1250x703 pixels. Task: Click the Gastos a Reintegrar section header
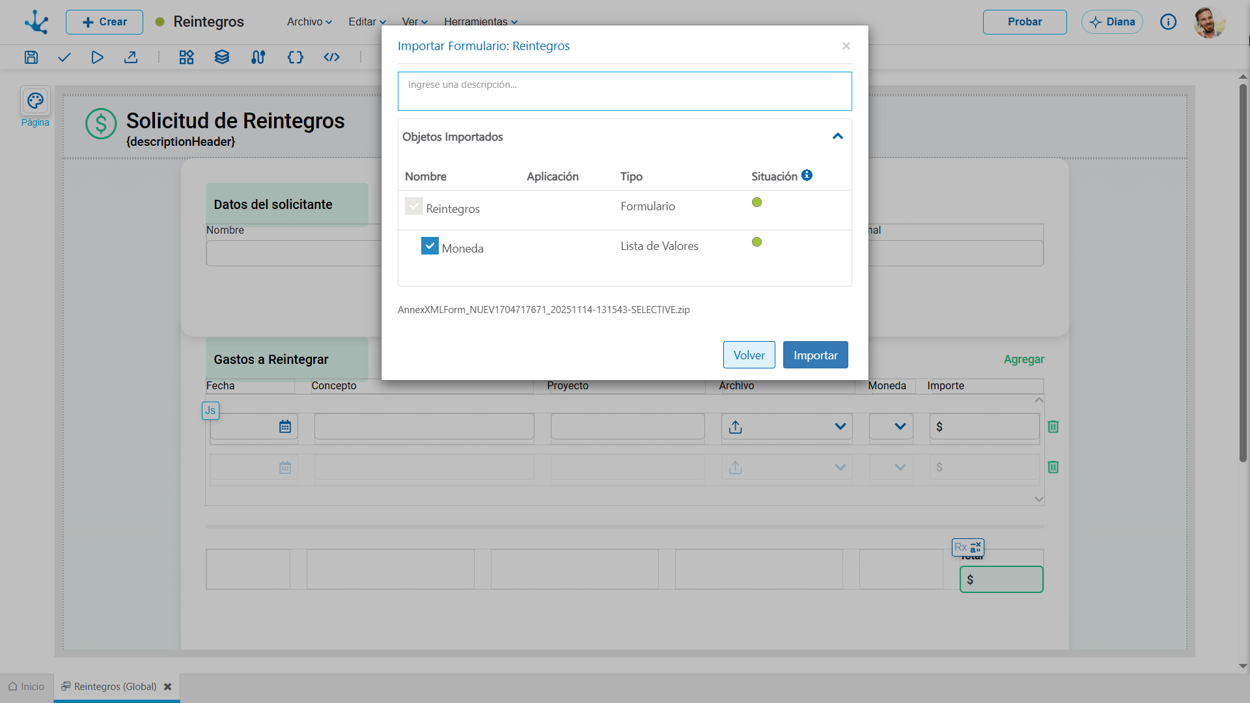286,359
